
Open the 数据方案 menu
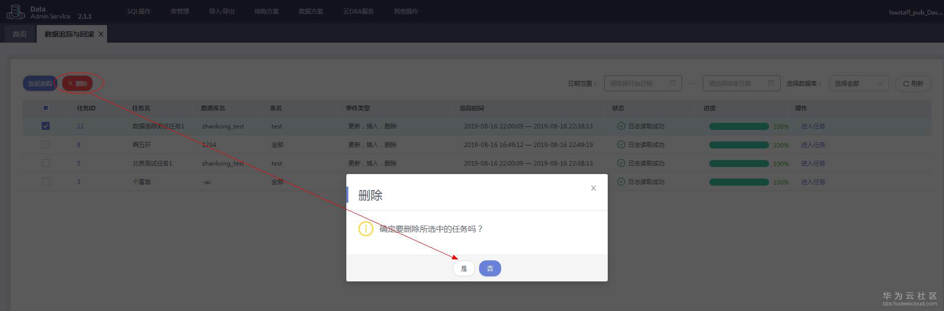pyautogui.click(x=311, y=11)
